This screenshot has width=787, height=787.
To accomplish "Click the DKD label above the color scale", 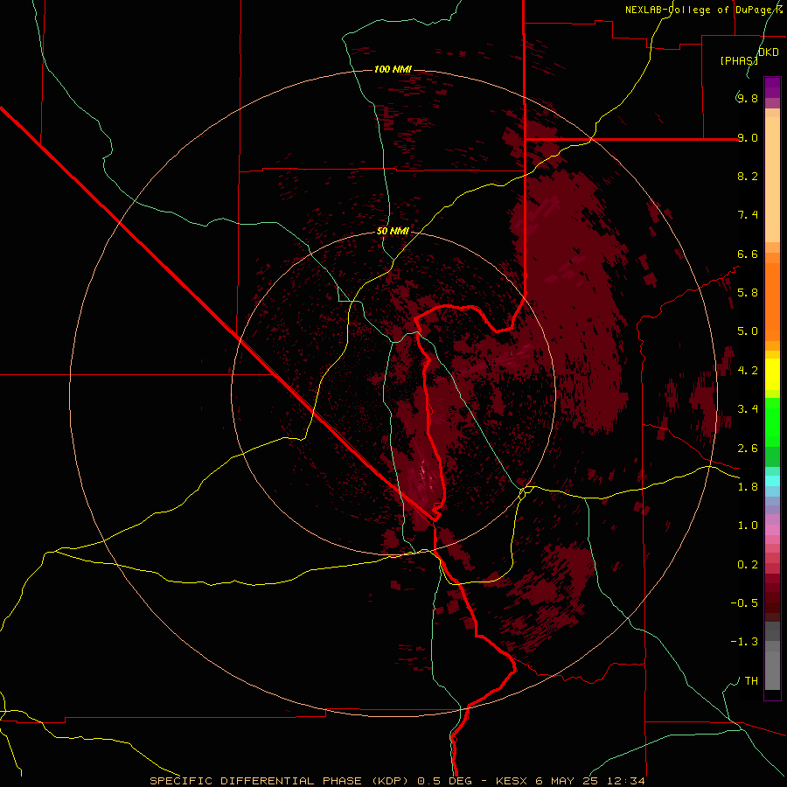I will tap(769, 52).
